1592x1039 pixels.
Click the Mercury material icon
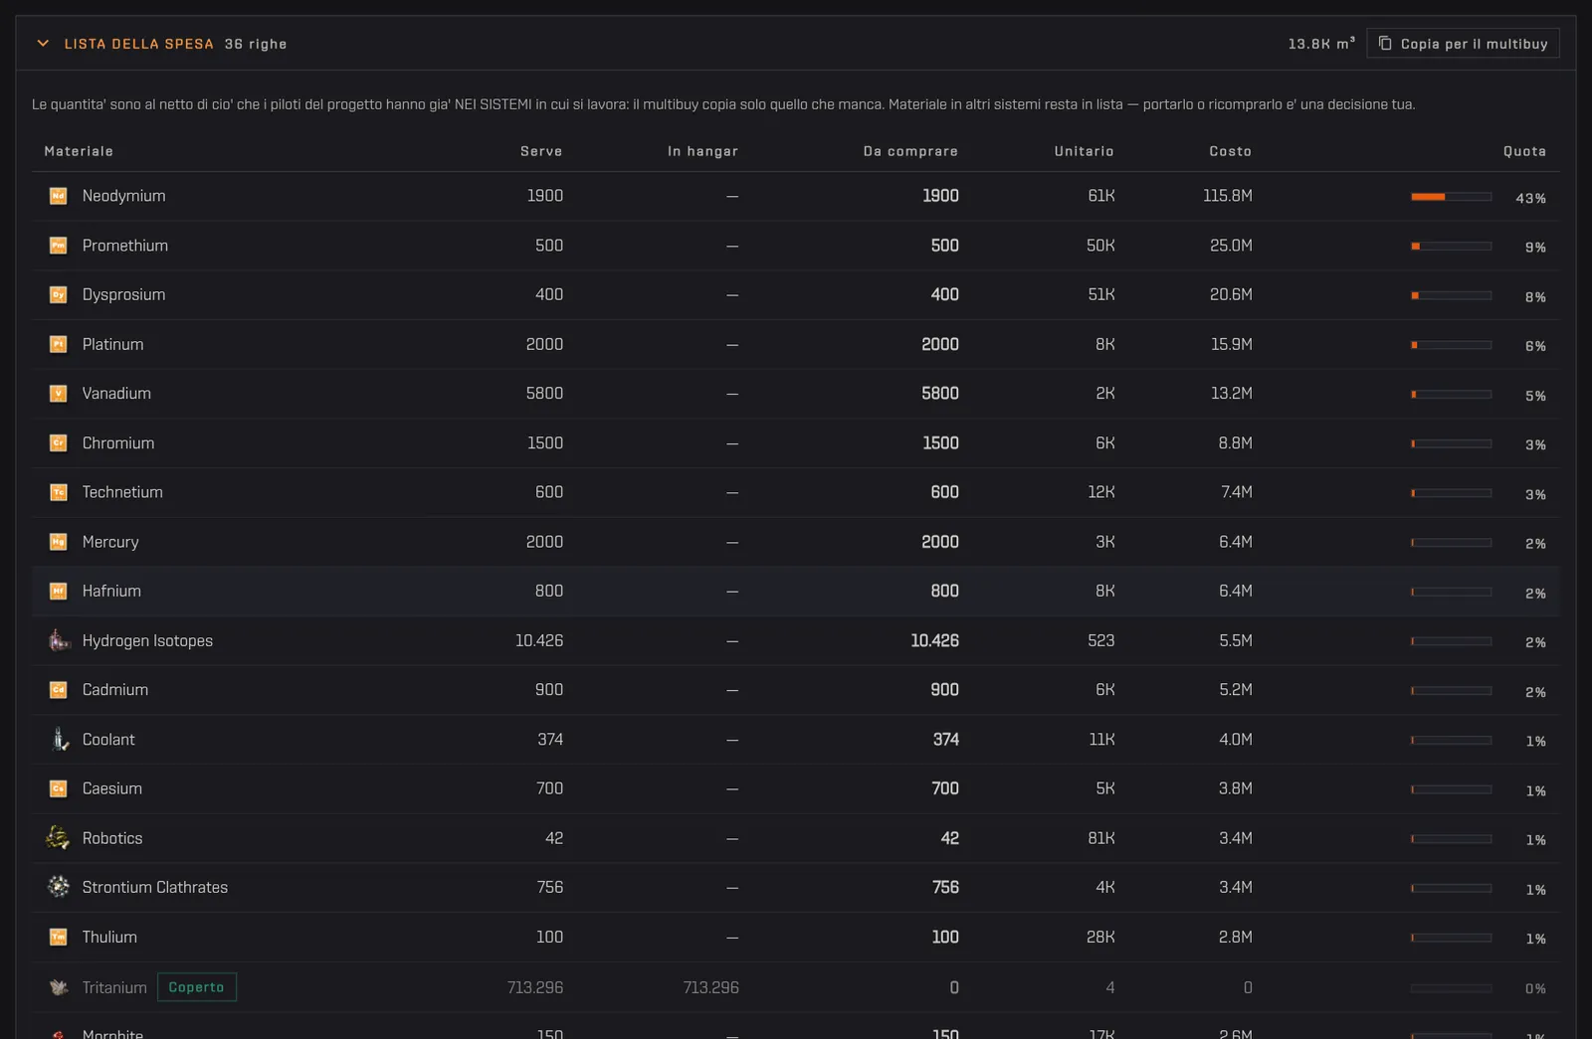59,542
